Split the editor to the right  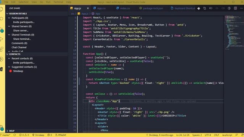click(235, 8)
